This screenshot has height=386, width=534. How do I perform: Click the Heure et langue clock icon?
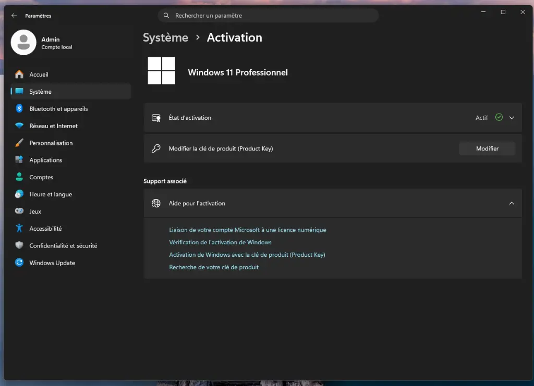tap(19, 194)
